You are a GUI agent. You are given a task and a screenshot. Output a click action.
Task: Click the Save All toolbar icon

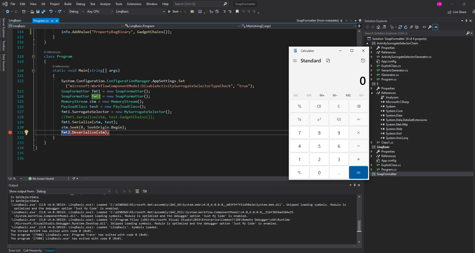[43, 12]
